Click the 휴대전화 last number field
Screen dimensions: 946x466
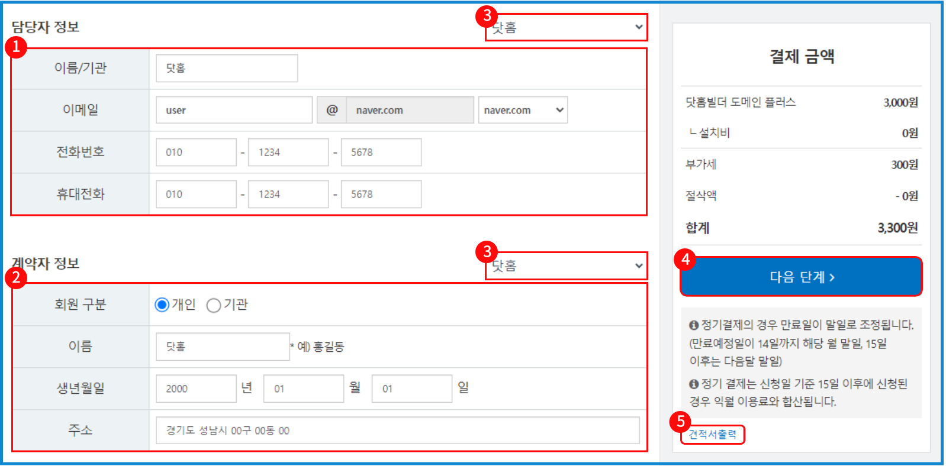pyautogui.click(x=381, y=195)
